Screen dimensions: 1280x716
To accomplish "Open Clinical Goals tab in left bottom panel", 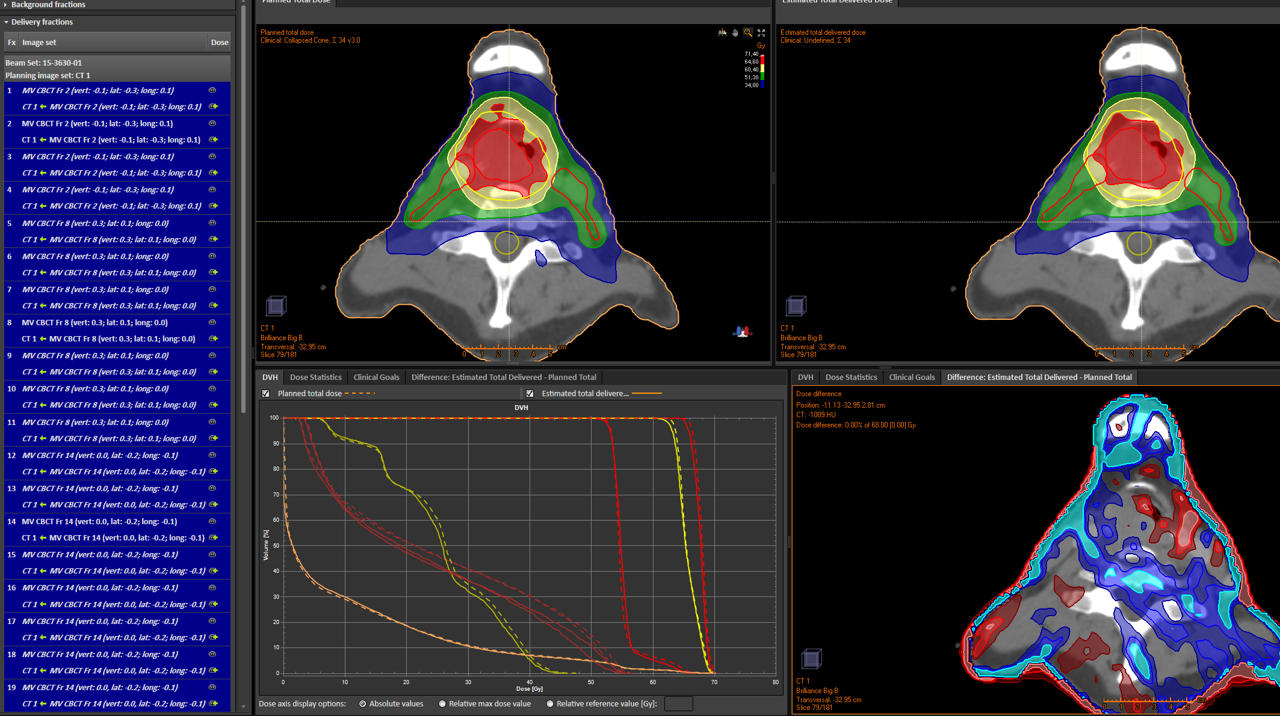I will [377, 378].
